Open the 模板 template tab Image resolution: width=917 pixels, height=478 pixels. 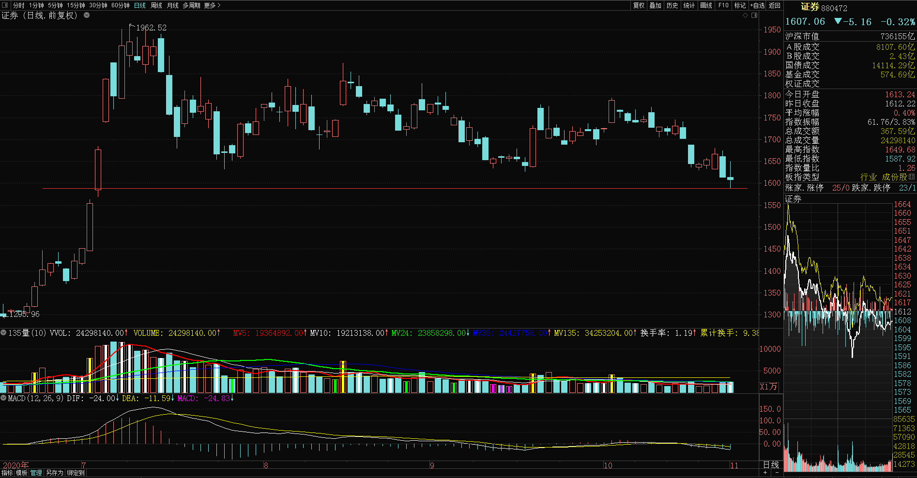[22, 473]
